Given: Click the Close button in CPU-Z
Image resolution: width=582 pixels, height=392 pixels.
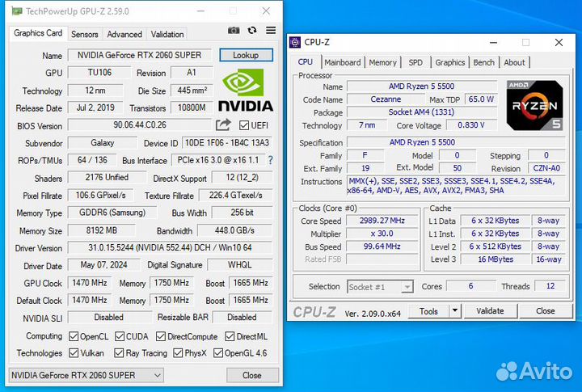Looking at the screenshot, I should tap(546, 310).
